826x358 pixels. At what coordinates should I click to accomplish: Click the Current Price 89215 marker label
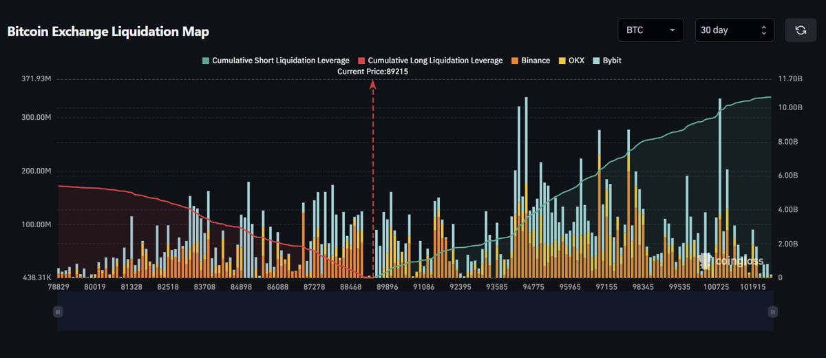(372, 72)
